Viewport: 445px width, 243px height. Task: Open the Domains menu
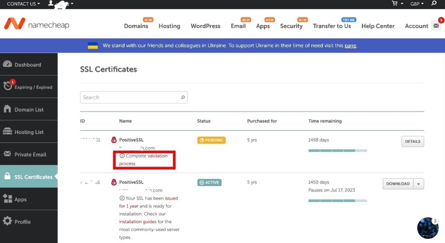coord(136,26)
